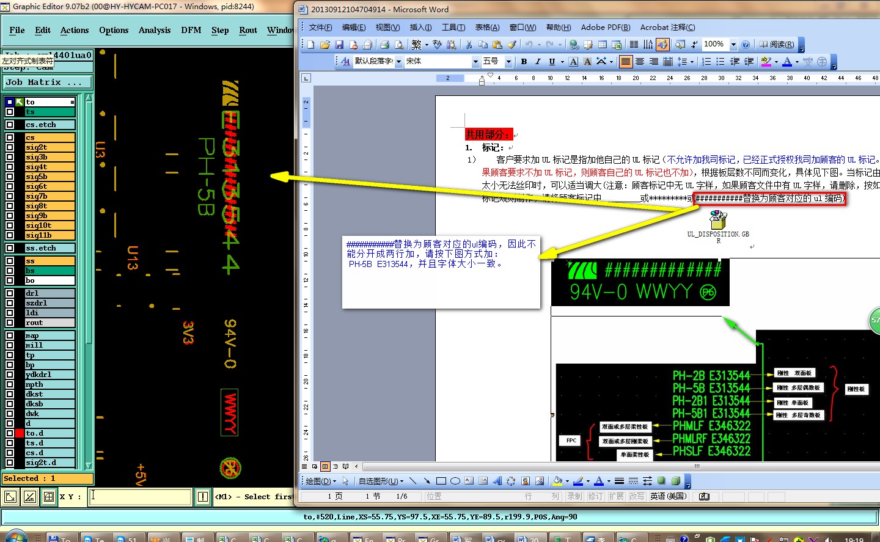The width and height of the screenshot is (880, 542).
Task: Open the embedded UL_DISPOSITION.GBR object
Action: (x=718, y=226)
